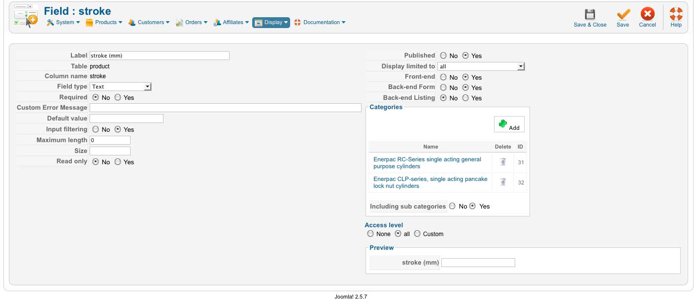Click the Field page icon beside the title

point(26,16)
